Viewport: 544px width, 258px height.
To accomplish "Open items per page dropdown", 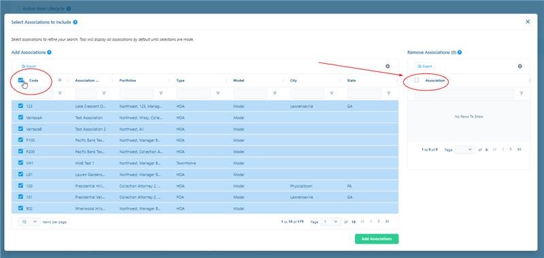I will pyautogui.click(x=29, y=221).
